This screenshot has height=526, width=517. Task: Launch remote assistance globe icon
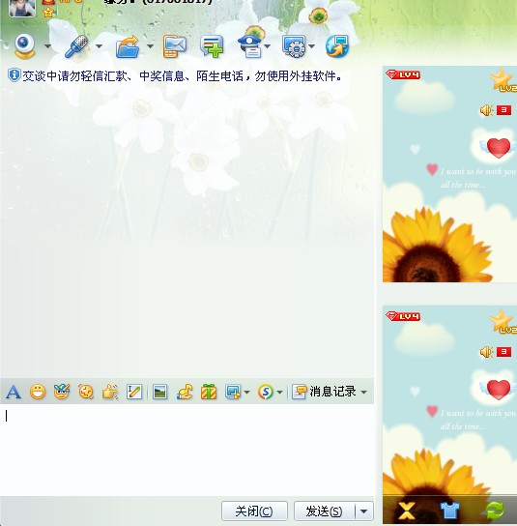(337, 46)
